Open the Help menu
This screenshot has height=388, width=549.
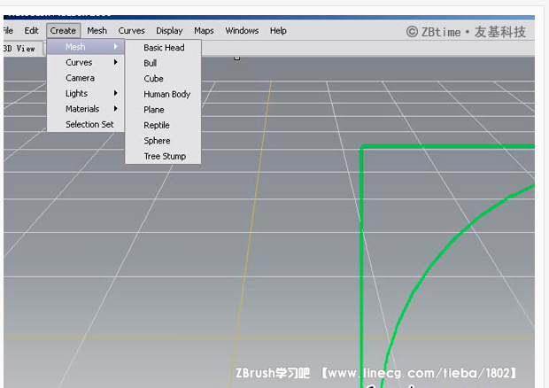(x=278, y=31)
